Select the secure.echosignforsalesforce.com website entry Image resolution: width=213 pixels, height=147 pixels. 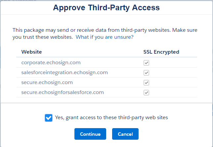pyautogui.click(x=63, y=92)
